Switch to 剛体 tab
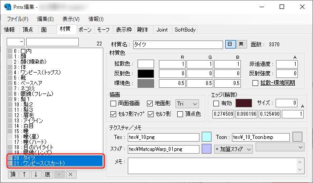 (x=143, y=30)
